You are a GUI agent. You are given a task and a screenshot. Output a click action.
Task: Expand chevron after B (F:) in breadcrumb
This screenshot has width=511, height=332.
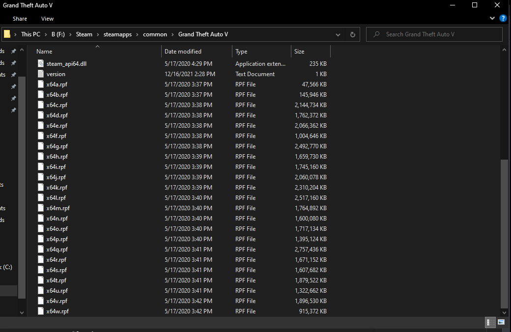pyautogui.click(x=70, y=34)
